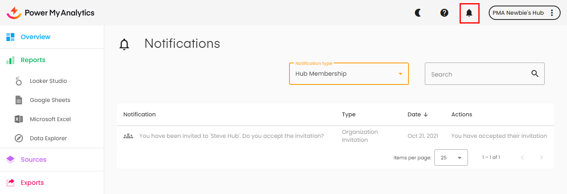Open help via the question mark icon

point(444,13)
